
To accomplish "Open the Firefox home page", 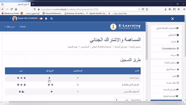I will [x=16, y=9].
